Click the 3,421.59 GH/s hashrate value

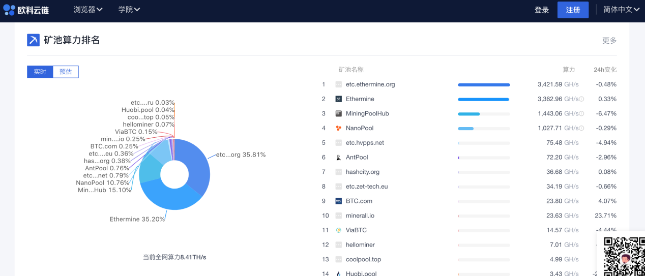click(558, 84)
